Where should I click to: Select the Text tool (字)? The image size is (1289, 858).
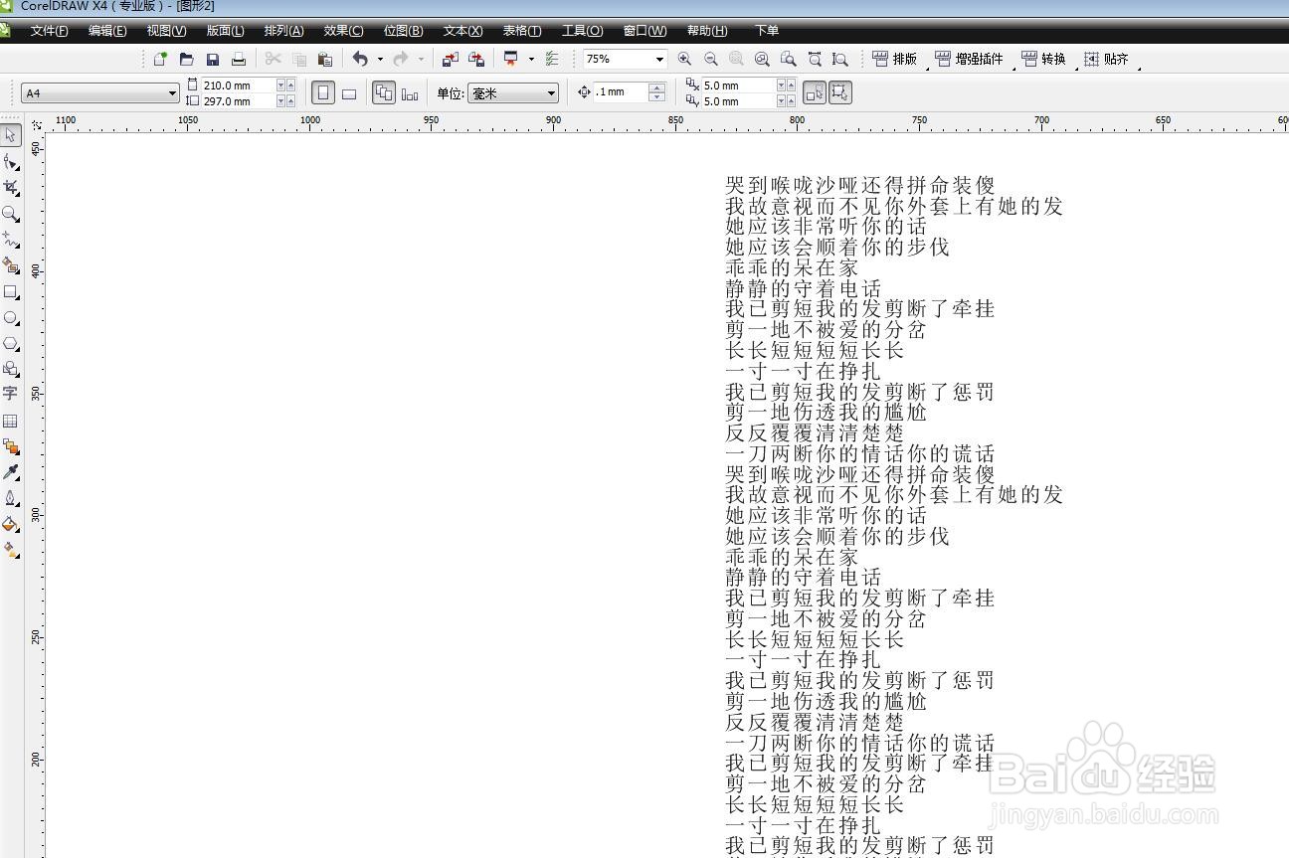click(x=11, y=395)
